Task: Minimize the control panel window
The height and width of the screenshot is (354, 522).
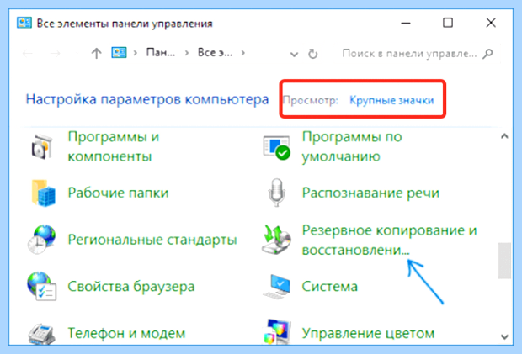Action: click(x=406, y=23)
